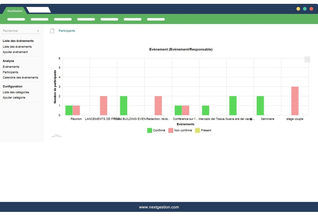Open the last green navbar menu item
Image resolution: width=318 pixels, height=216 pixels.
point(156,19)
